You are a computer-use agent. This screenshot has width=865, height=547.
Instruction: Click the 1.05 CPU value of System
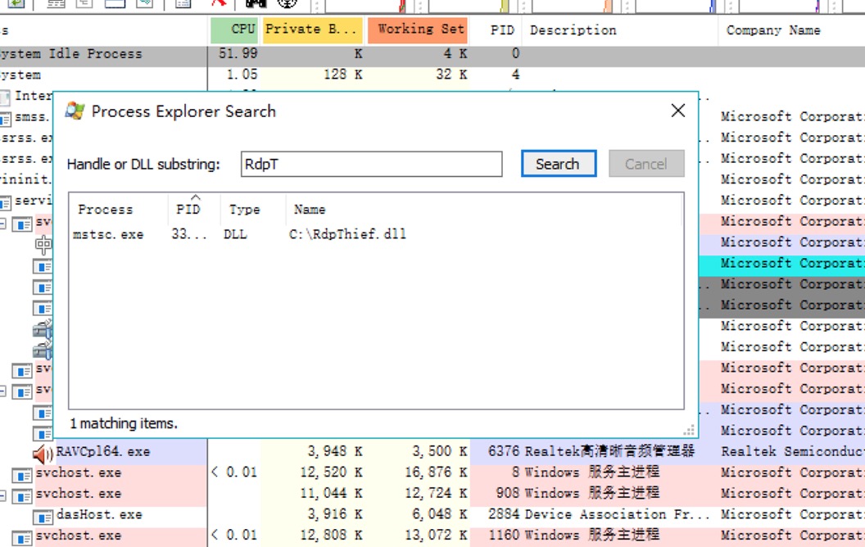click(242, 75)
